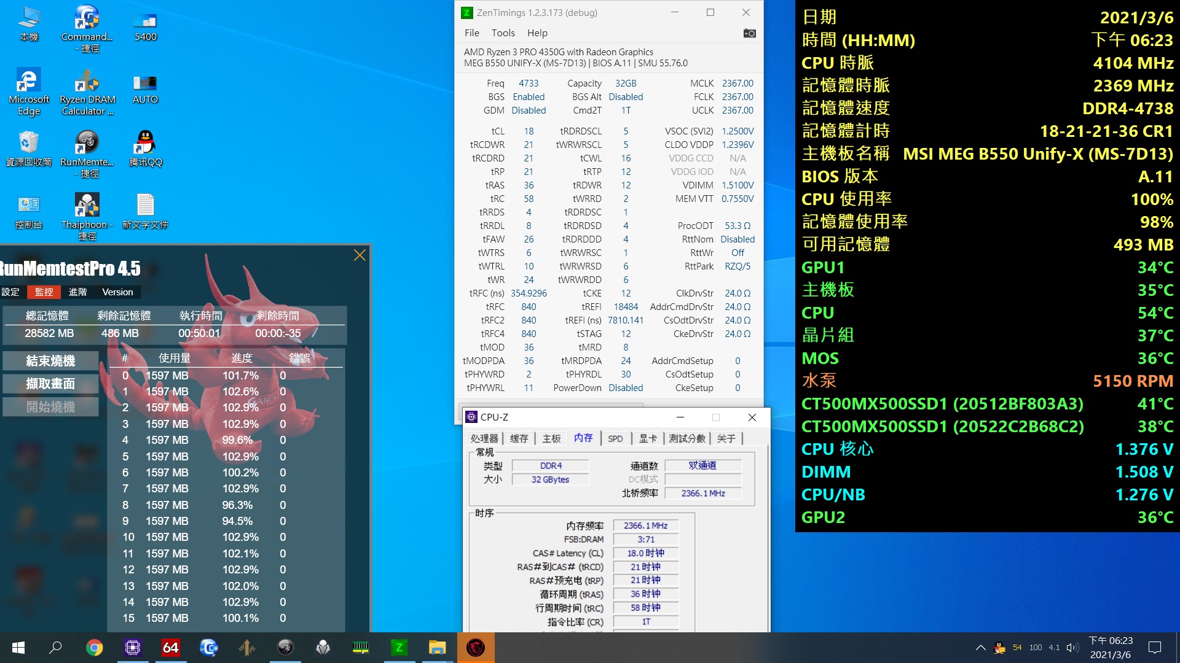Click the tray QQ penguin icon
The image size is (1180, 663).
[999, 648]
